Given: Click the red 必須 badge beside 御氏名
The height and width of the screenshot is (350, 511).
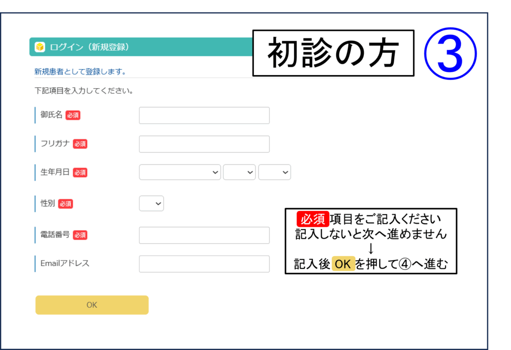Looking at the screenshot, I should click(73, 115).
